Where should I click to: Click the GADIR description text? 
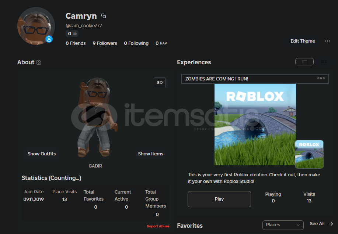[95, 166]
